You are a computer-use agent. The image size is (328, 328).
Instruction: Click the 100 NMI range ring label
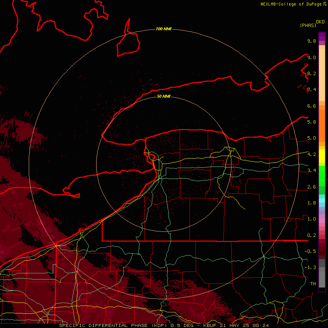click(x=164, y=29)
